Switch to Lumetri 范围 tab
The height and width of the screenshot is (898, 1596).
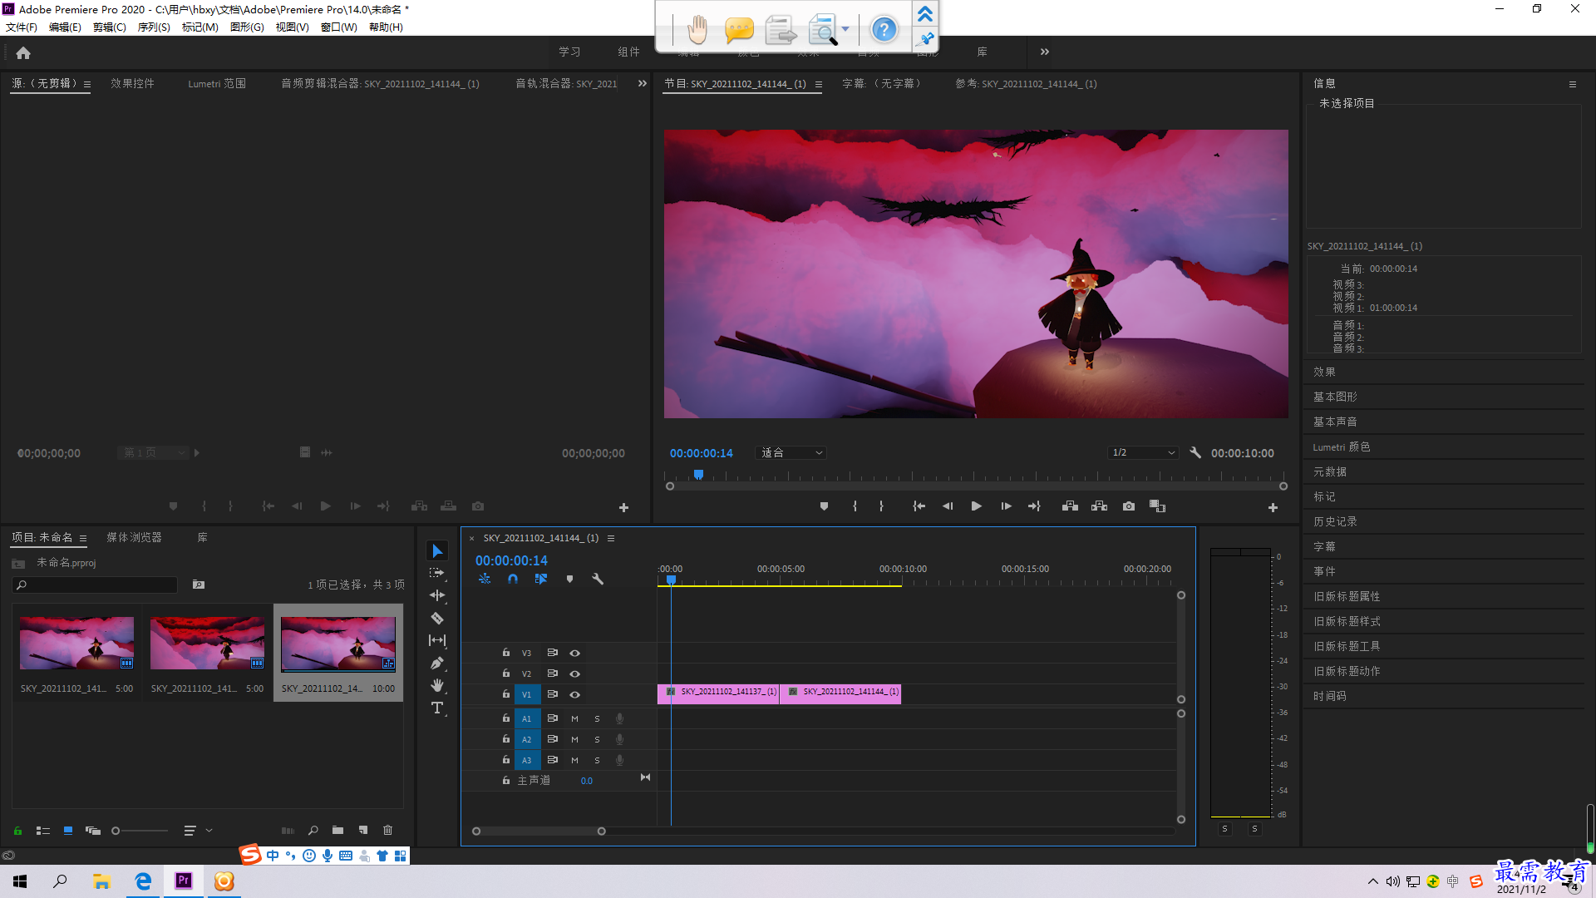[217, 84]
